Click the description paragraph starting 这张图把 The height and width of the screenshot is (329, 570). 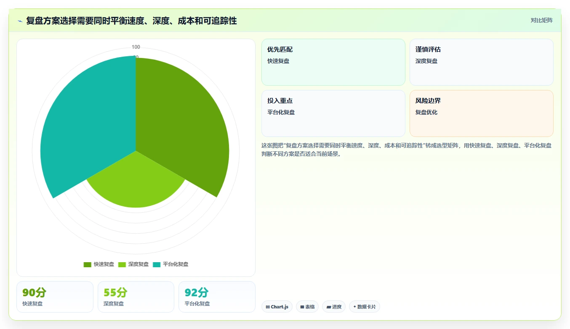(407, 150)
